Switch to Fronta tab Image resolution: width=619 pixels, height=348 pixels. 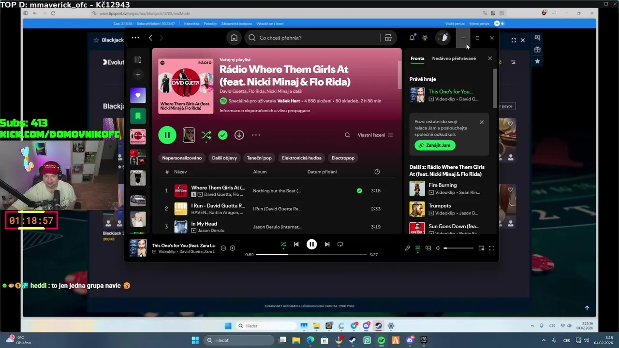417,58
